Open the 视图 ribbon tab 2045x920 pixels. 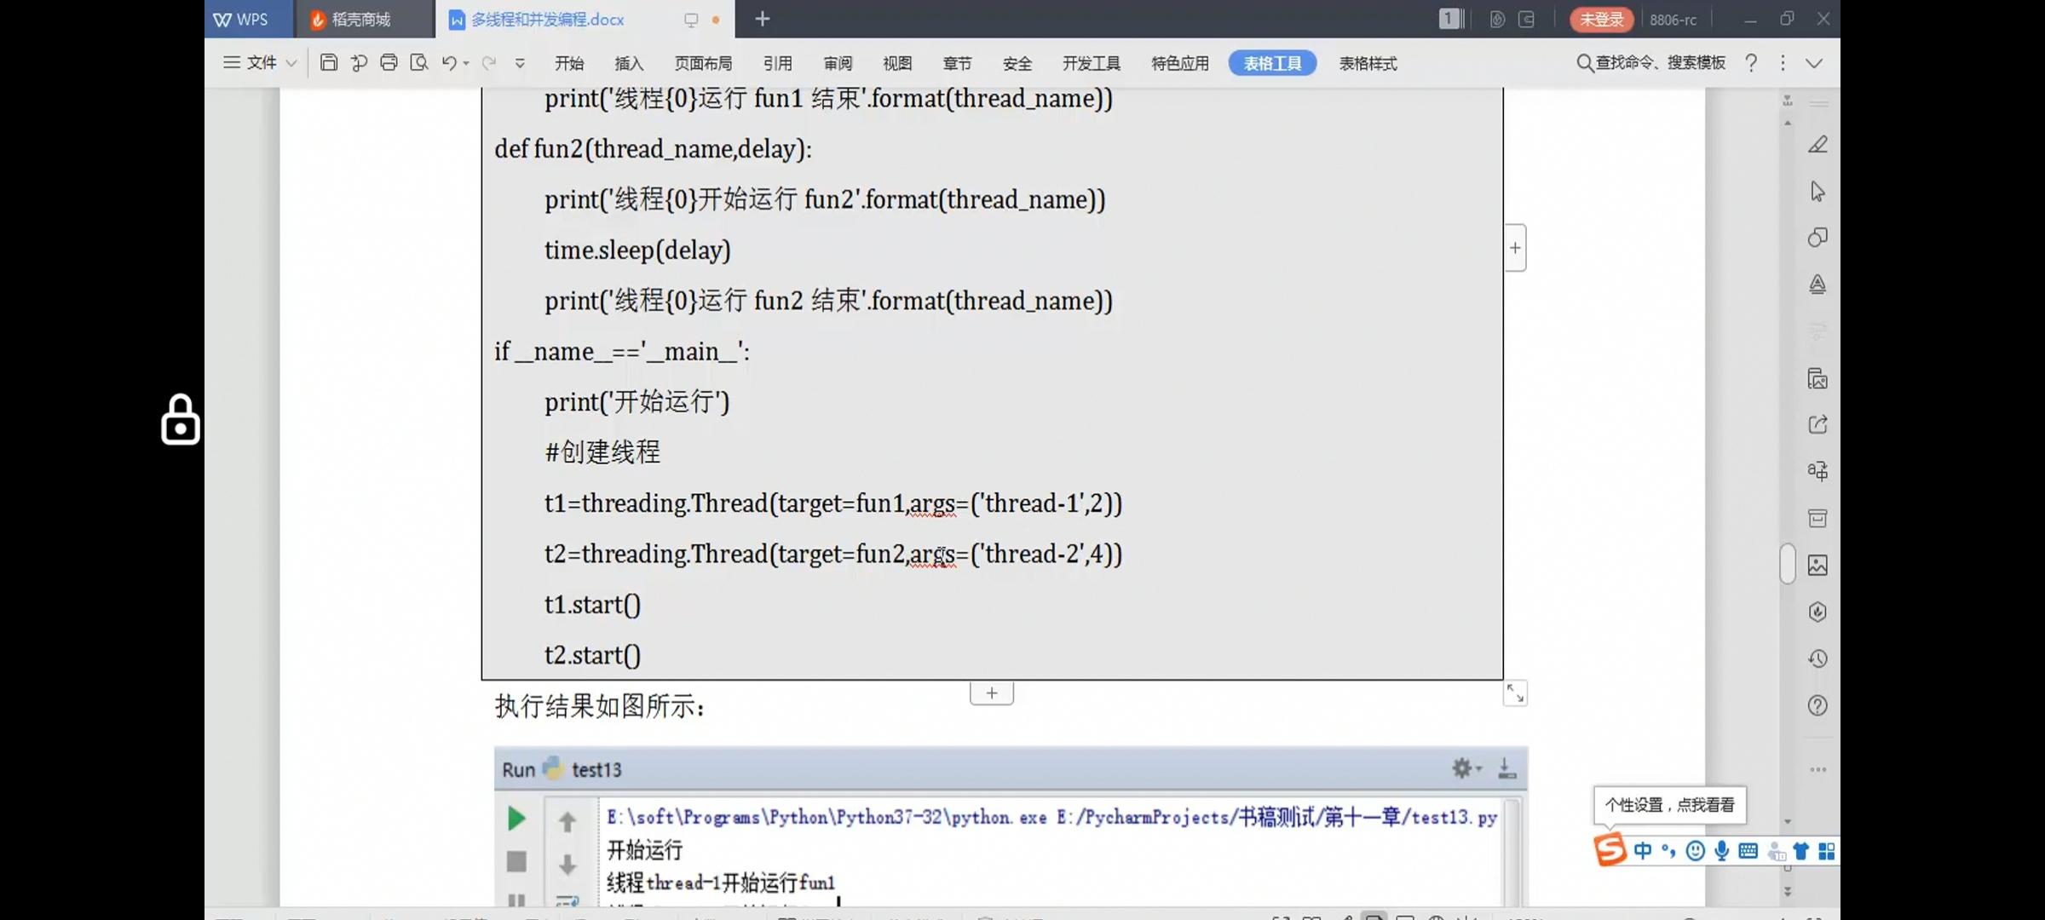pyautogui.click(x=897, y=63)
